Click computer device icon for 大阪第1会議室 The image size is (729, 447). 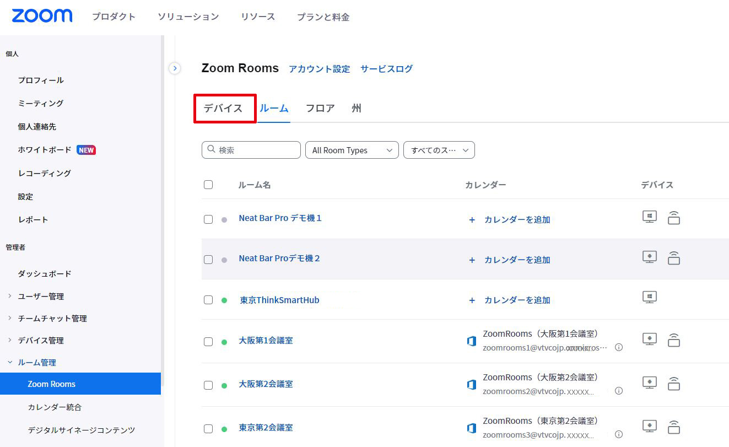[650, 340]
